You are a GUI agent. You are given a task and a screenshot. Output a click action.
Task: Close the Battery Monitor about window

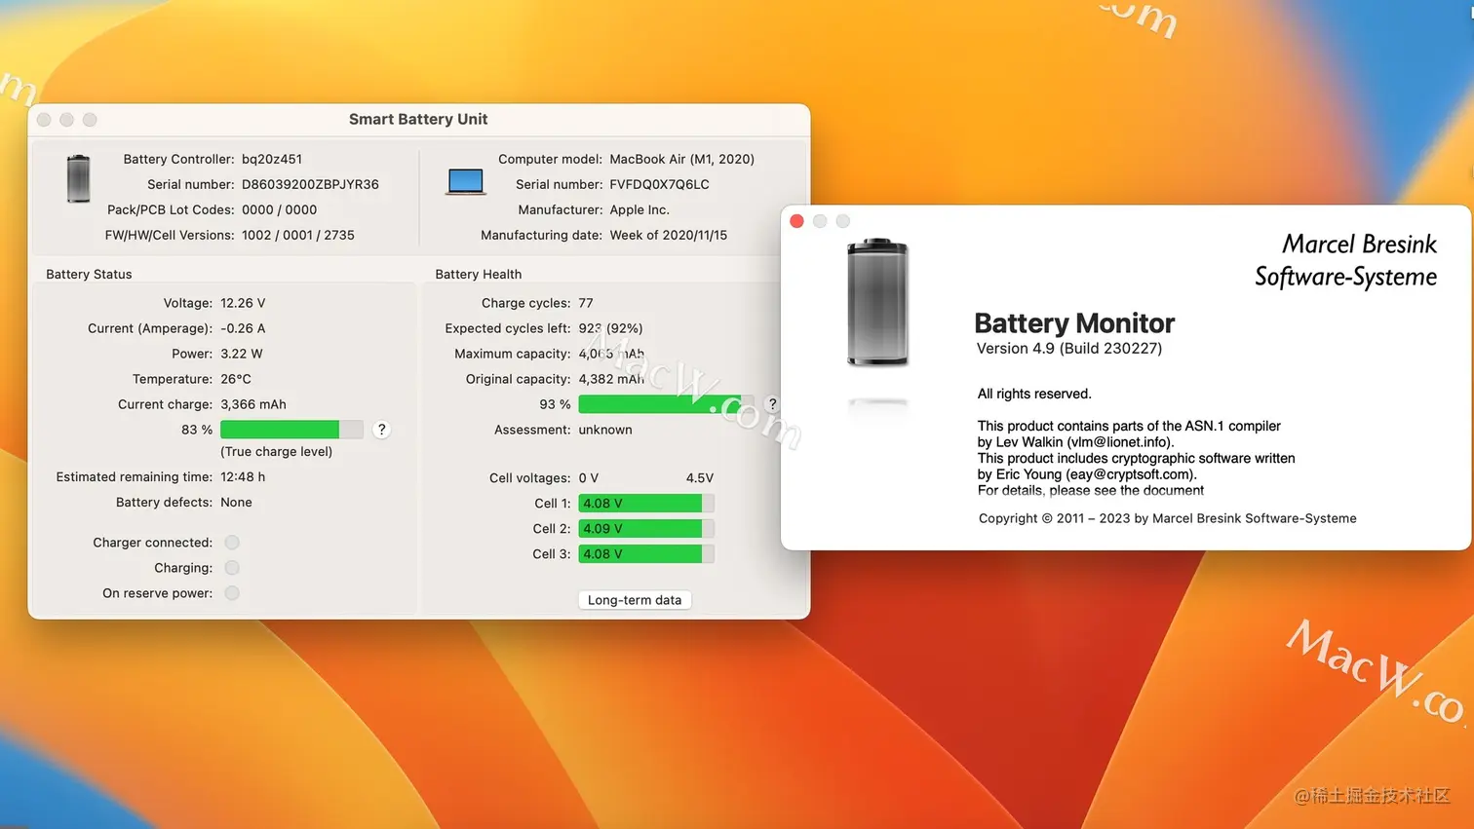[x=796, y=221]
